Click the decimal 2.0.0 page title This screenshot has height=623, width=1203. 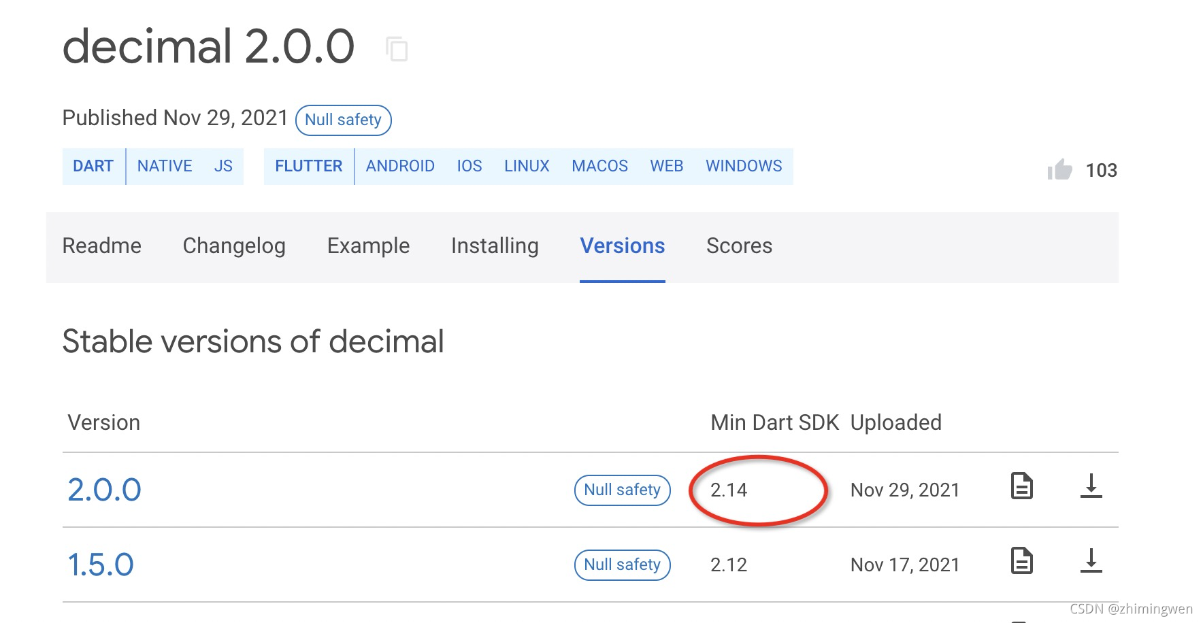tap(208, 47)
